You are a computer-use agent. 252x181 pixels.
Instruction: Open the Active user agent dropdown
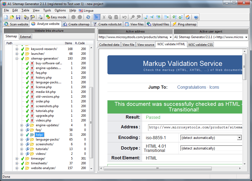pos(246,37)
